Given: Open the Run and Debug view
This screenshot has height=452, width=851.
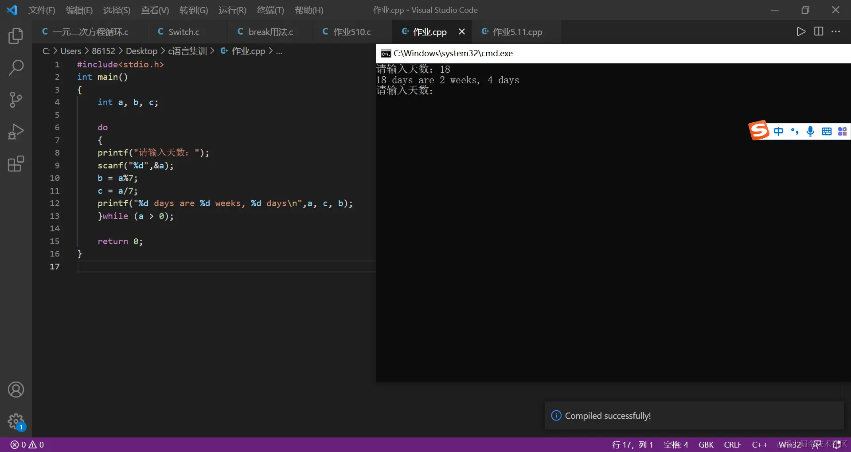Looking at the screenshot, I should 16,132.
